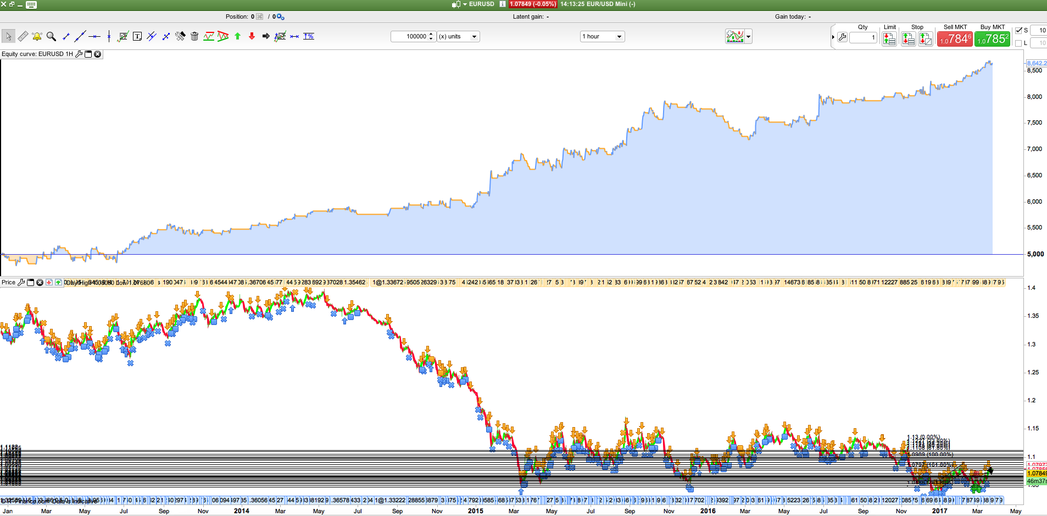Adjust the 100000 quantity stepper arrows

[x=431, y=36]
